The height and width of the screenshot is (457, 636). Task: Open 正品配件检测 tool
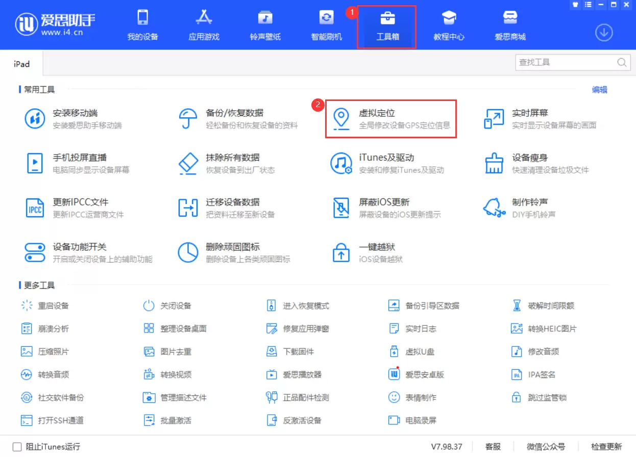point(298,397)
